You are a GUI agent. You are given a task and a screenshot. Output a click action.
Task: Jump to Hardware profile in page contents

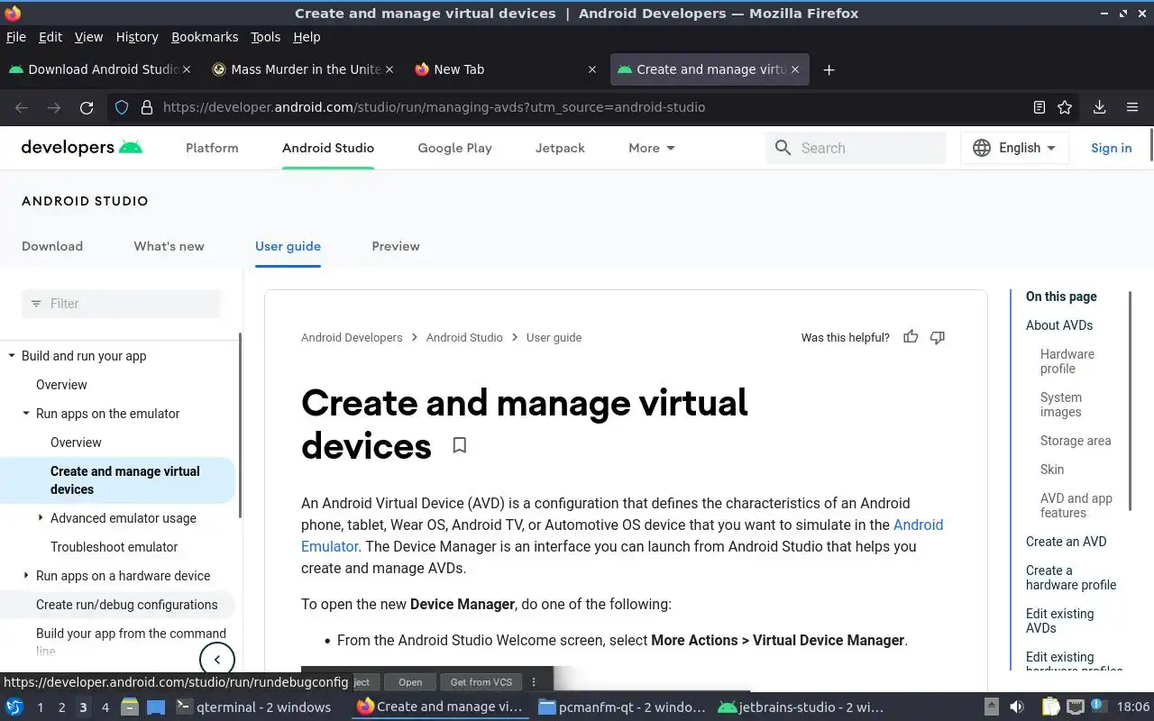click(1067, 361)
